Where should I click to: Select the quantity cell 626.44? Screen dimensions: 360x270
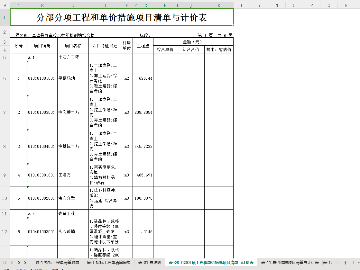click(x=143, y=78)
